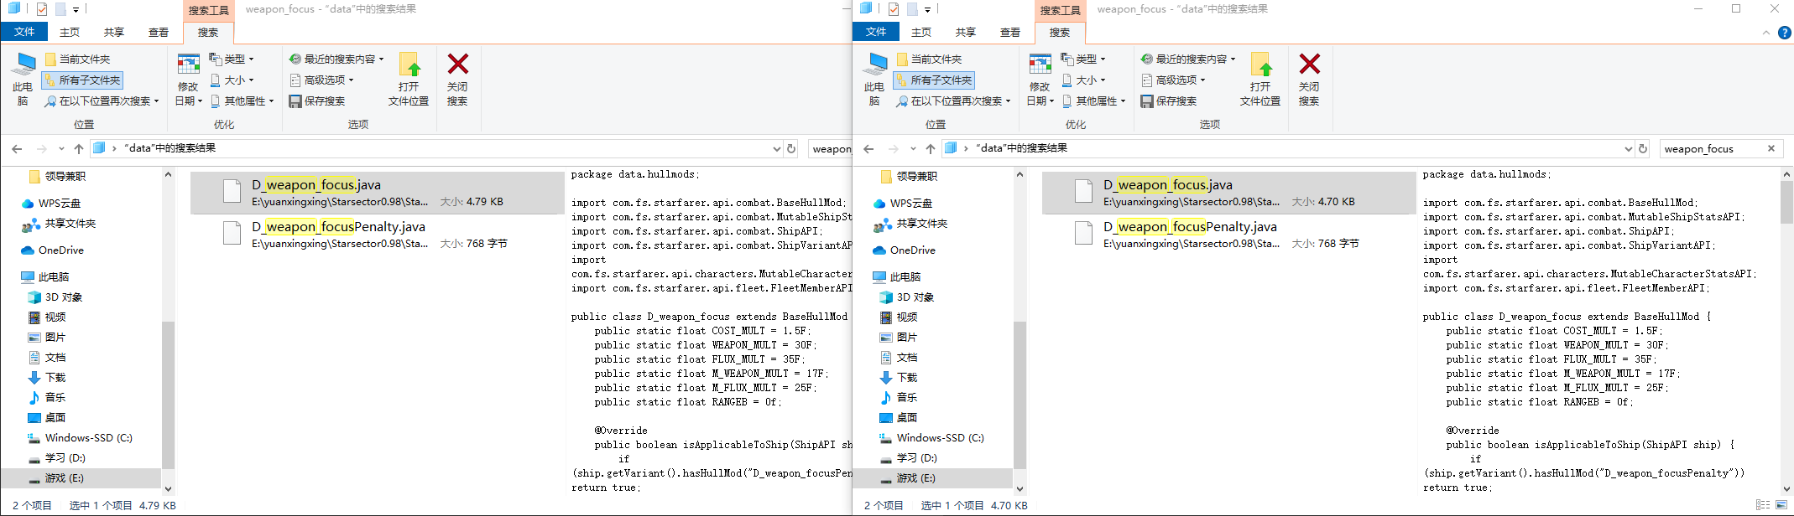1794x516 pixels.
Task: Select WPS cloud drive in right window navigation
Action: click(x=905, y=203)
